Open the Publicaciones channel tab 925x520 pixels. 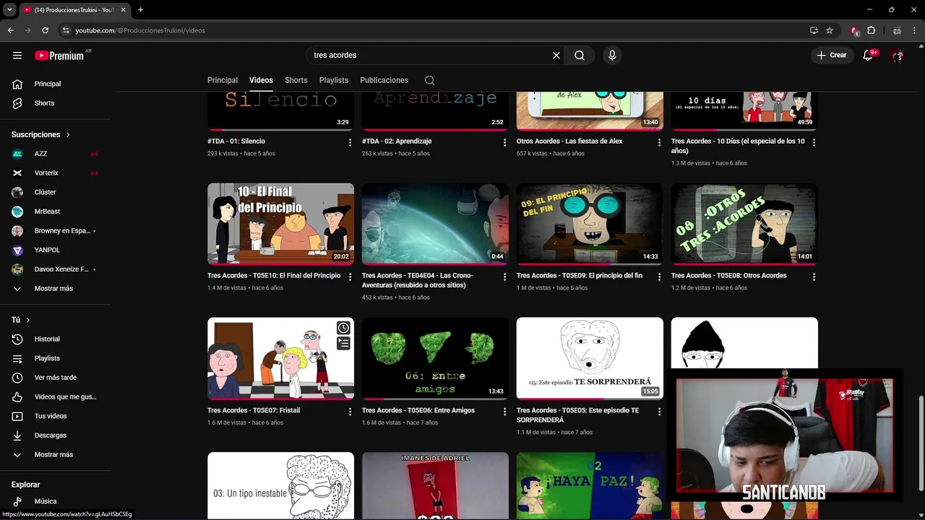coord(384,80)
